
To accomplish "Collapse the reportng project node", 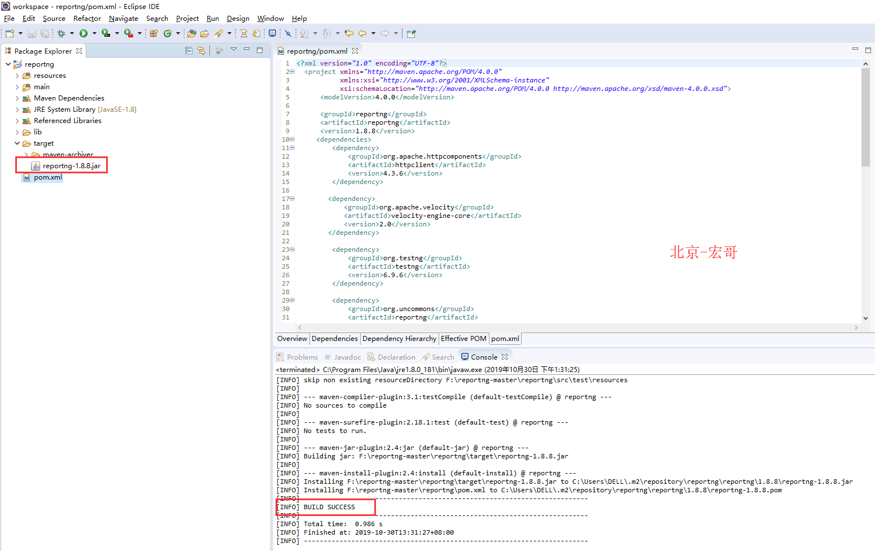I will [x=8, y=64].
